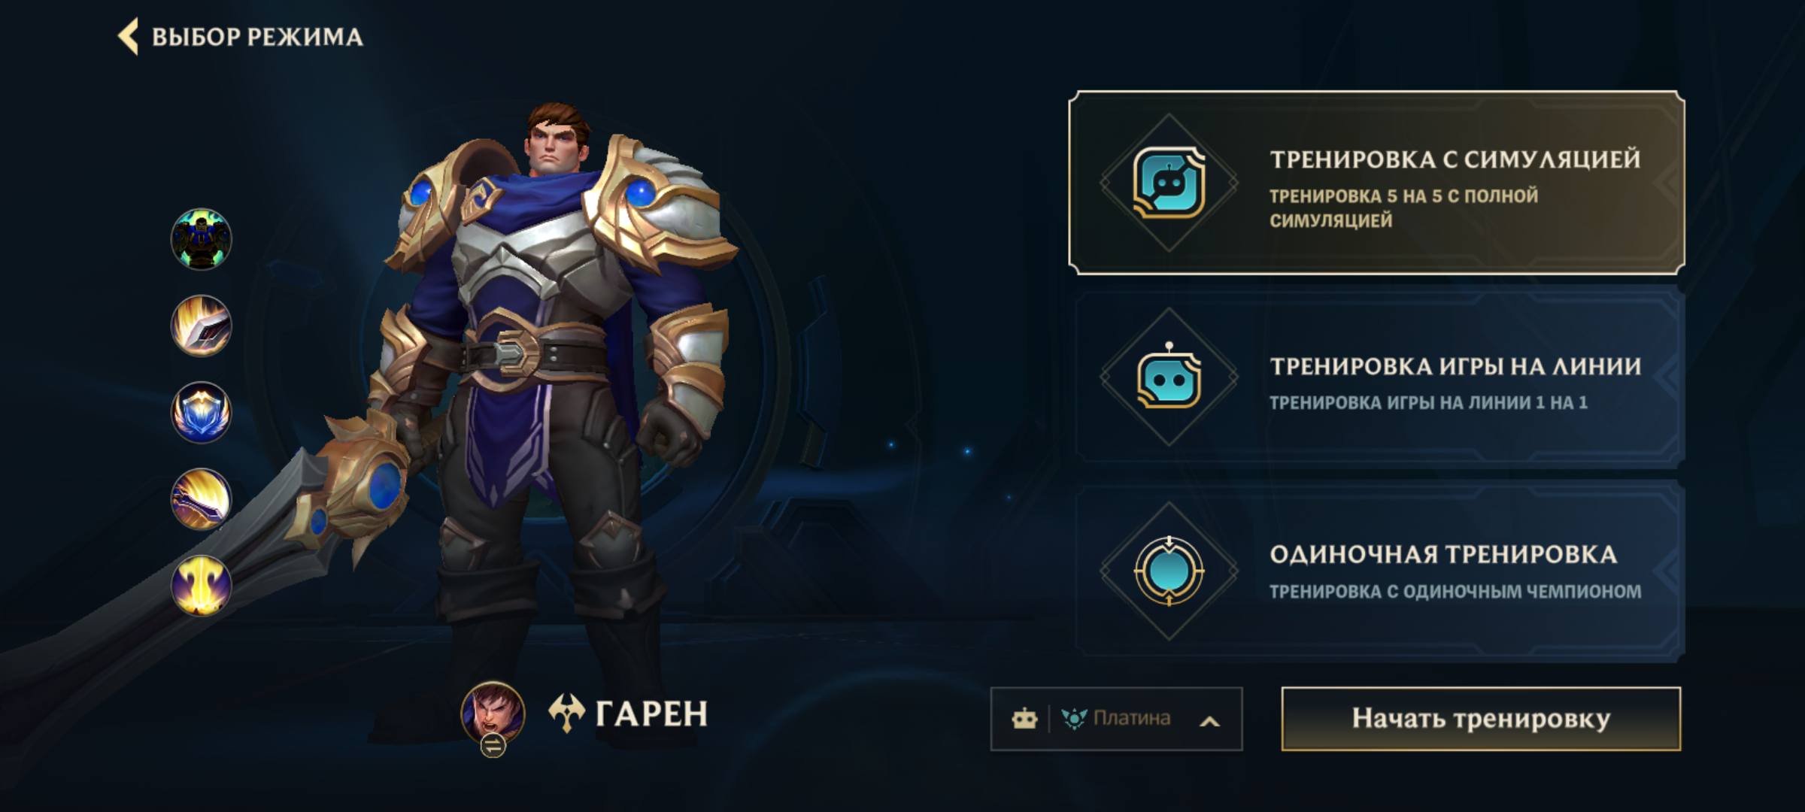Select Тренировка с симуляцией mode
The height and width of the screenshot is (812, 1805).
tap(1376, 183)
